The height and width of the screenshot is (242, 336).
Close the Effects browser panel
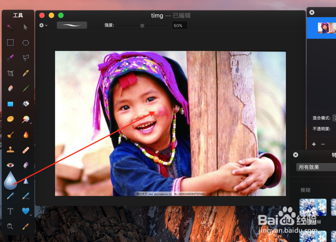point(295,155)
